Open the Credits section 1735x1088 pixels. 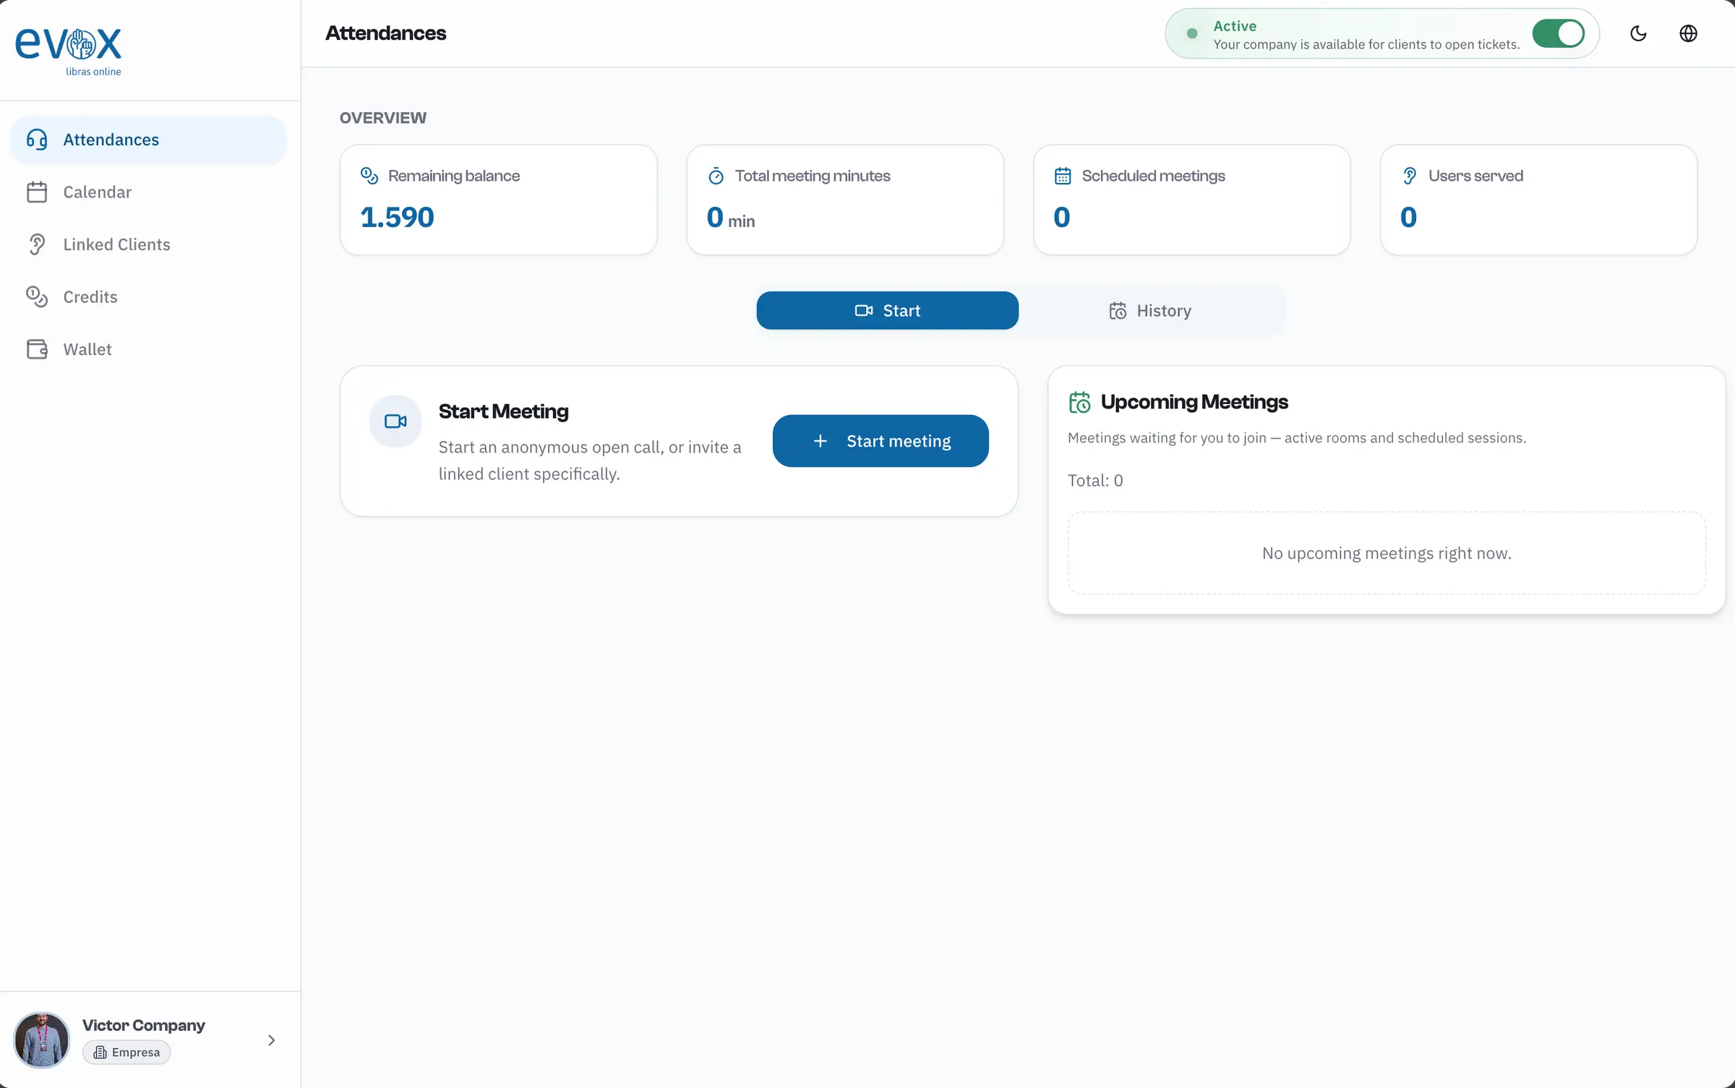point(148,297)
